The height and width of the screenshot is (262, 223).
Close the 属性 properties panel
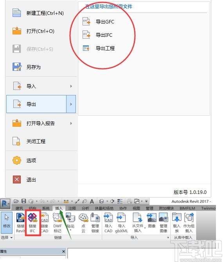tap(63, 251)
